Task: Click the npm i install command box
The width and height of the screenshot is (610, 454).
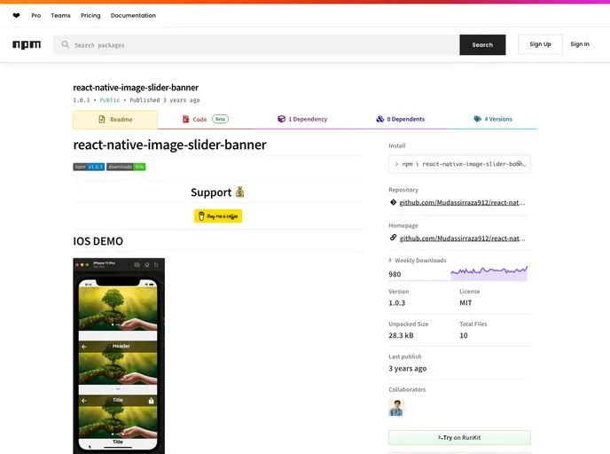Action: (459, 164)
